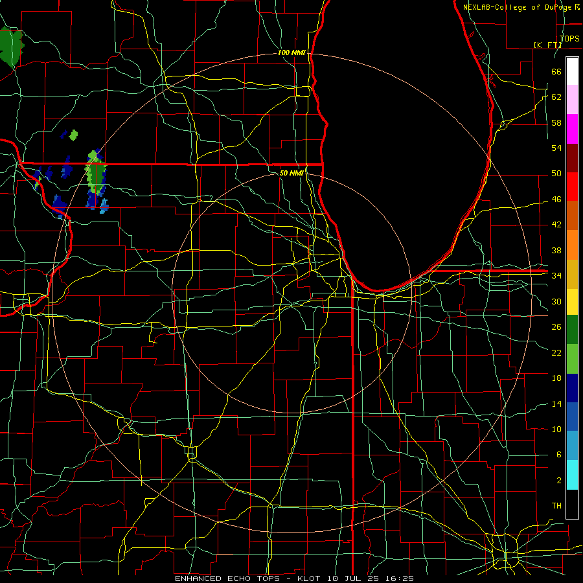Click the light green legend swatch
This screenshot has height=583, width=583.
point(572,359)
